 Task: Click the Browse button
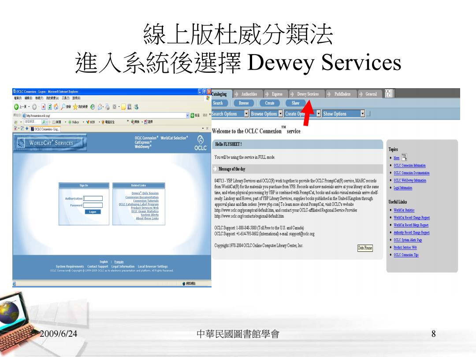click(244, 103)
